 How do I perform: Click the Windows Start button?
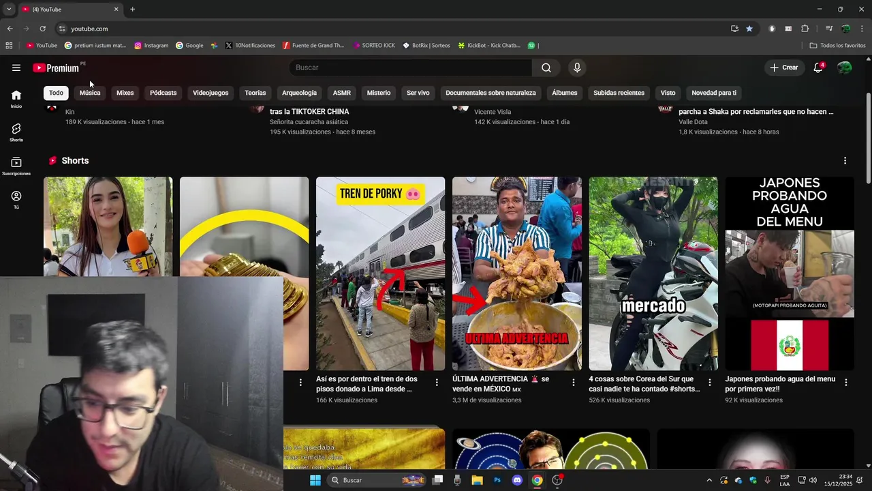click(x=315, y=480)
